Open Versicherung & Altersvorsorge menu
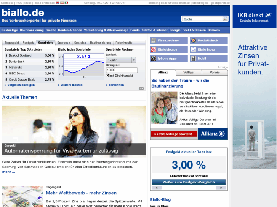277x207 pixels. tap(106, 30)
